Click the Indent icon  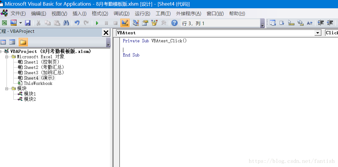321,23
